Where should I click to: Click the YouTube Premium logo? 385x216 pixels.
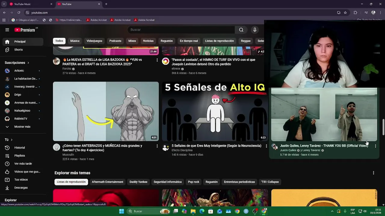25,30
